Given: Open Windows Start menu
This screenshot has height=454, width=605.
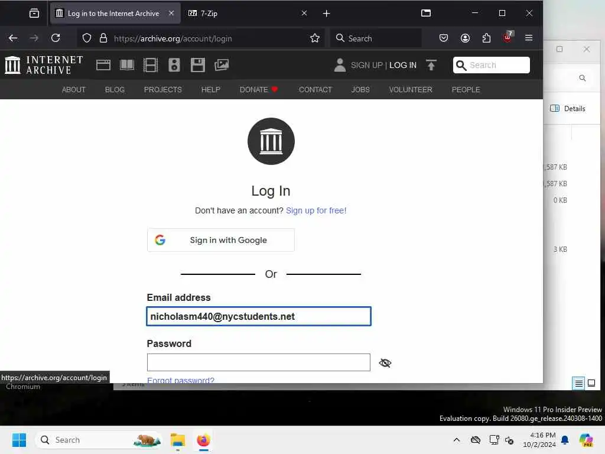Looking at the screenshot, I should tap(19, 440).
